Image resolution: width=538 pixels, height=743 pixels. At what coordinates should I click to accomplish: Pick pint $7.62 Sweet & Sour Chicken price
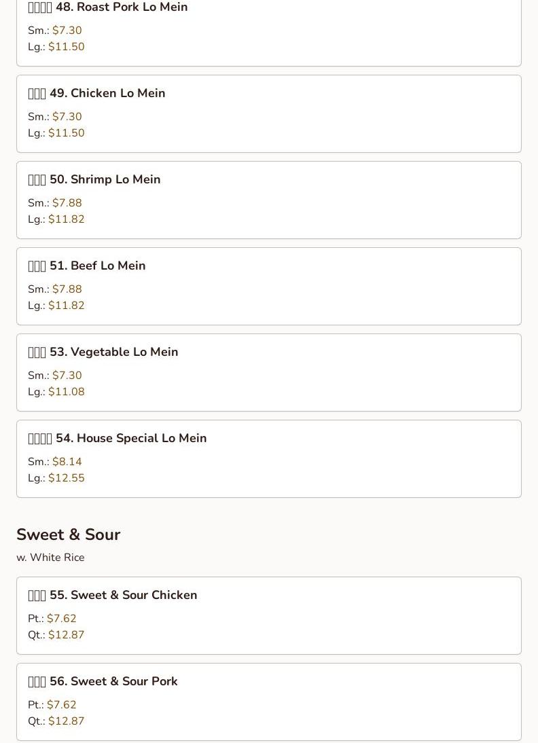[62, 619]
